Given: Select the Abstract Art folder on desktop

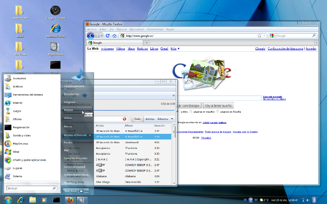Looking at the screenshot, I should coord(20,13).
